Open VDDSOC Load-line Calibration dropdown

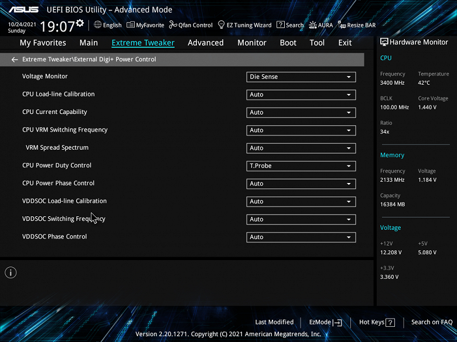point(301,202)
